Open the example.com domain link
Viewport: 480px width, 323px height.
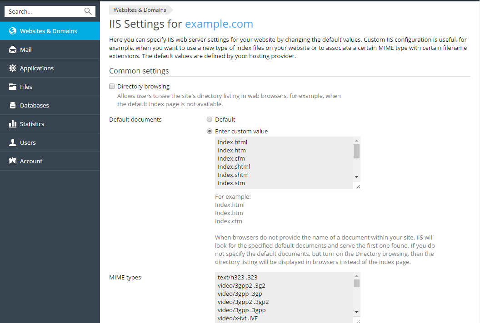(x=219, y=24)
